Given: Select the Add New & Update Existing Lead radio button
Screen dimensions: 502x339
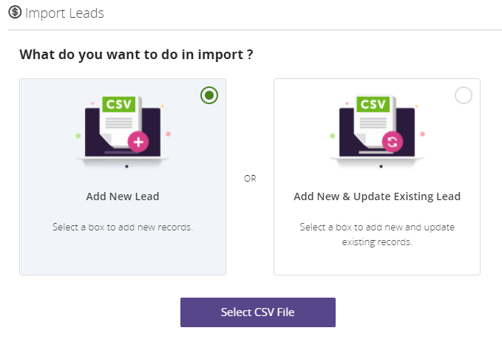Looking at the screenshot, I should pos(464,95).
